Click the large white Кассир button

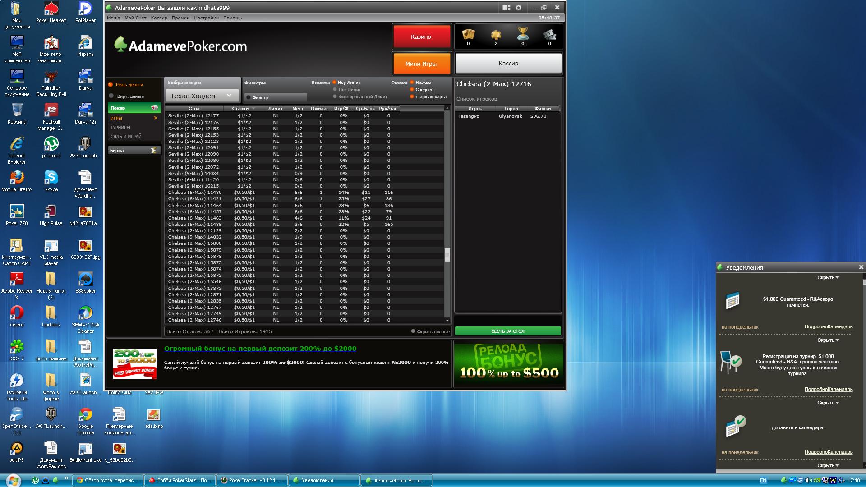point(508,64)
